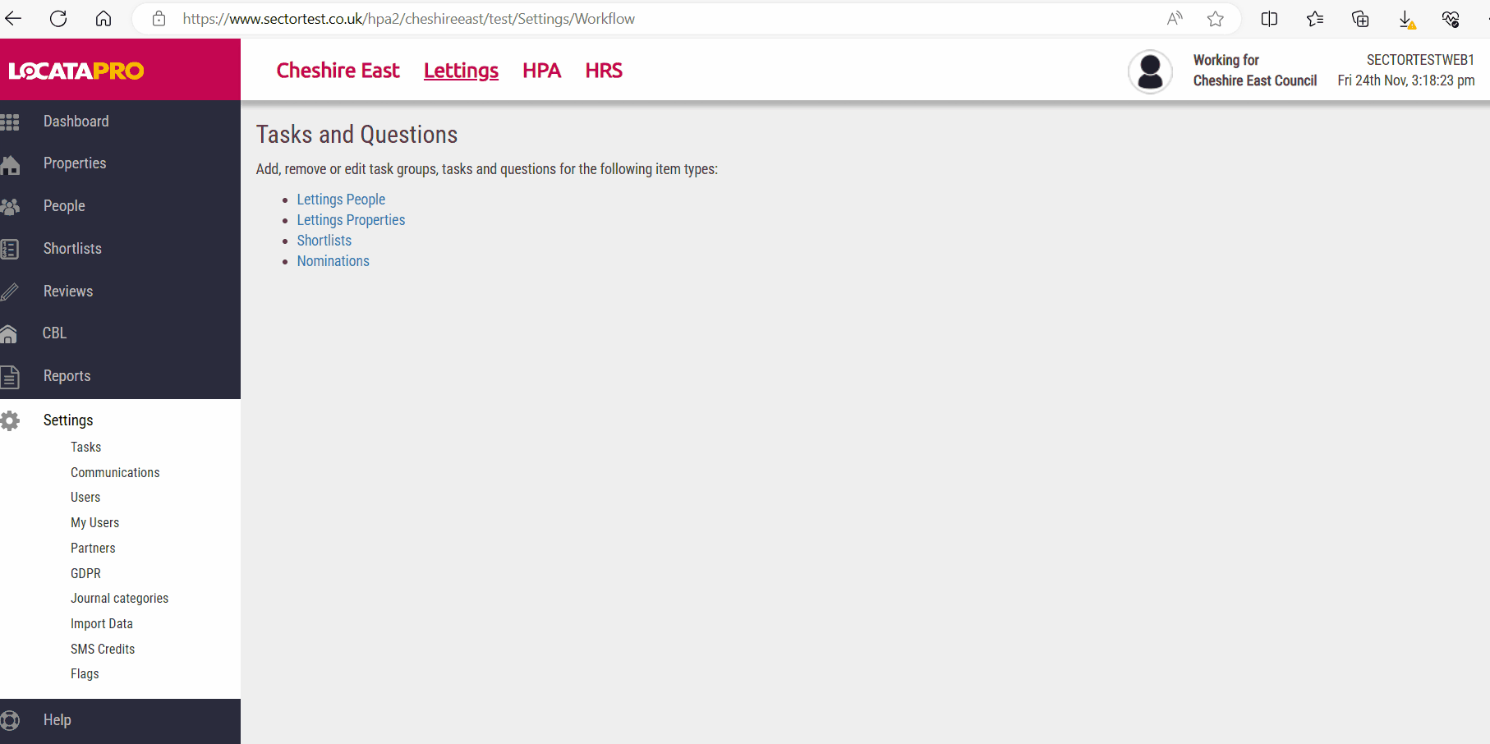Click the Dashboard grid icon
The image size is (1490, 744).
click(x=10, y=122)
